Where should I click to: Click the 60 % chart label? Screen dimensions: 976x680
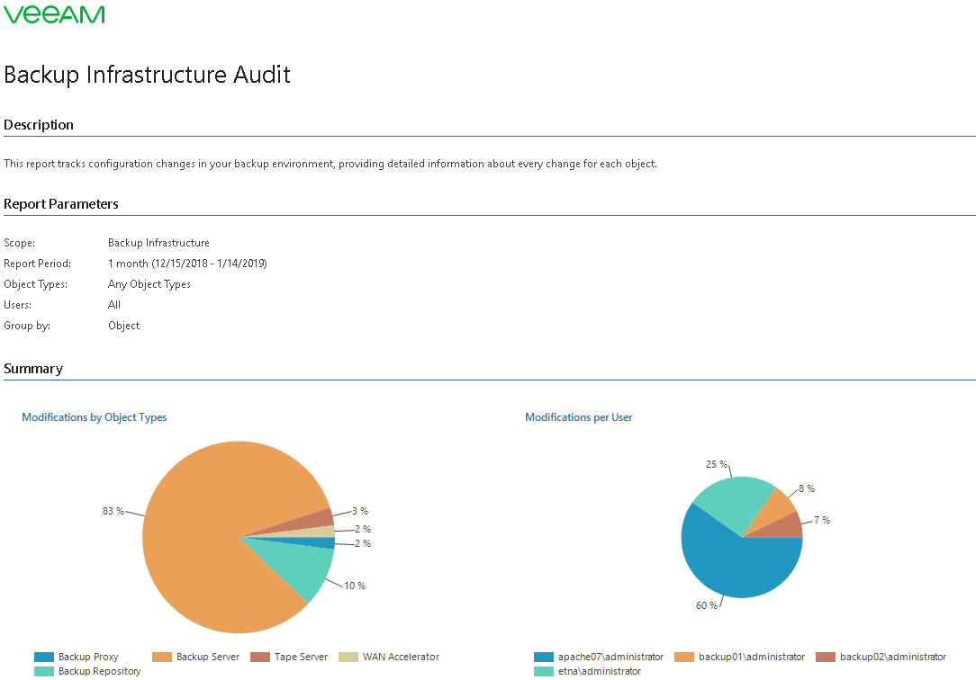pos(707,605)
